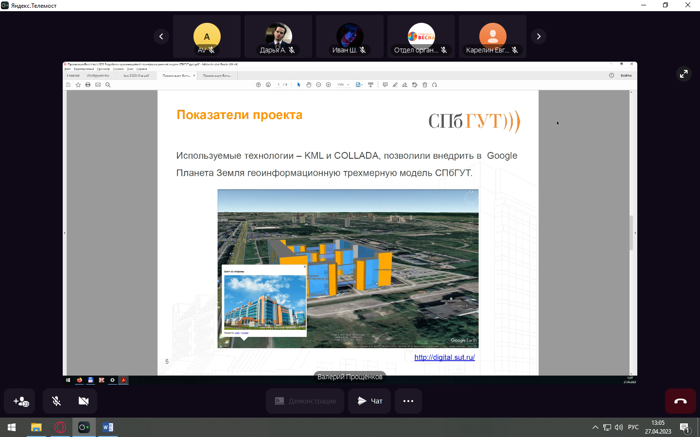This screenshot has width=700, height=437.
Task: Click the Демонстрация screen share button
Action: [305, 401]
